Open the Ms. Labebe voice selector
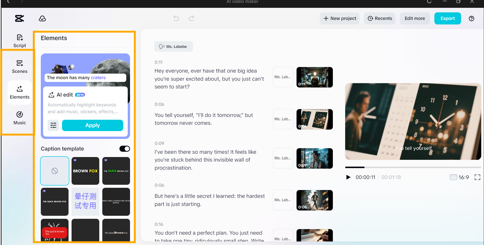 (173, 47)
